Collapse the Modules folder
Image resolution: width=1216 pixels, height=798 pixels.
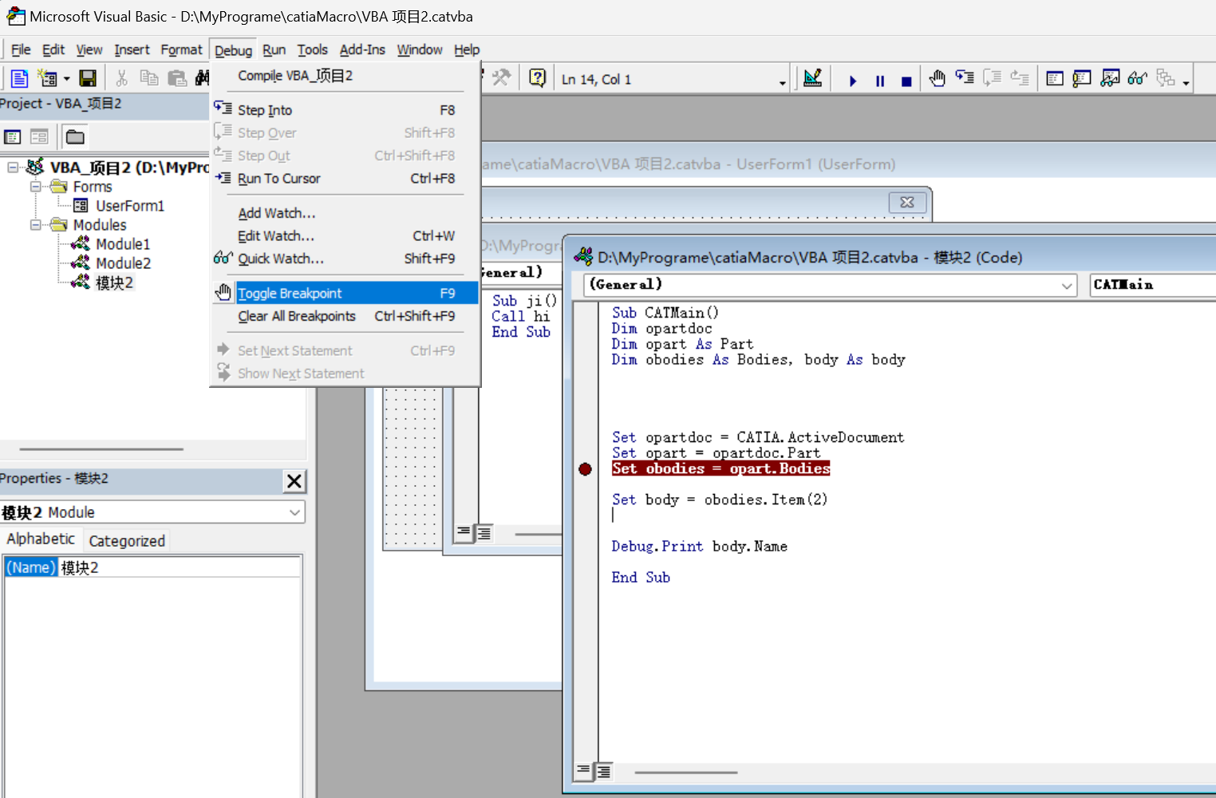pyautogui.click(x=35, y=225)
